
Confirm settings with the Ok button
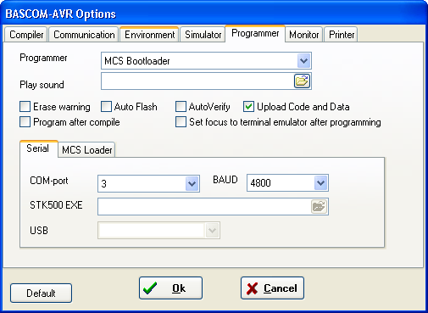[x=170, y=288]
